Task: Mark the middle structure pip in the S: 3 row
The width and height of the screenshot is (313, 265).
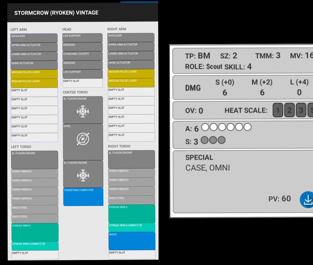Action: coord(213,140)
